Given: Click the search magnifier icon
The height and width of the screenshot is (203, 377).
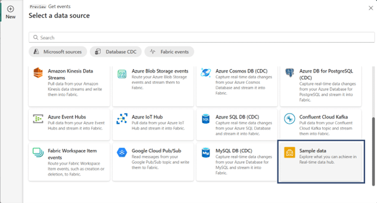Looking at the screenshot, I should (x=36, y=38).
